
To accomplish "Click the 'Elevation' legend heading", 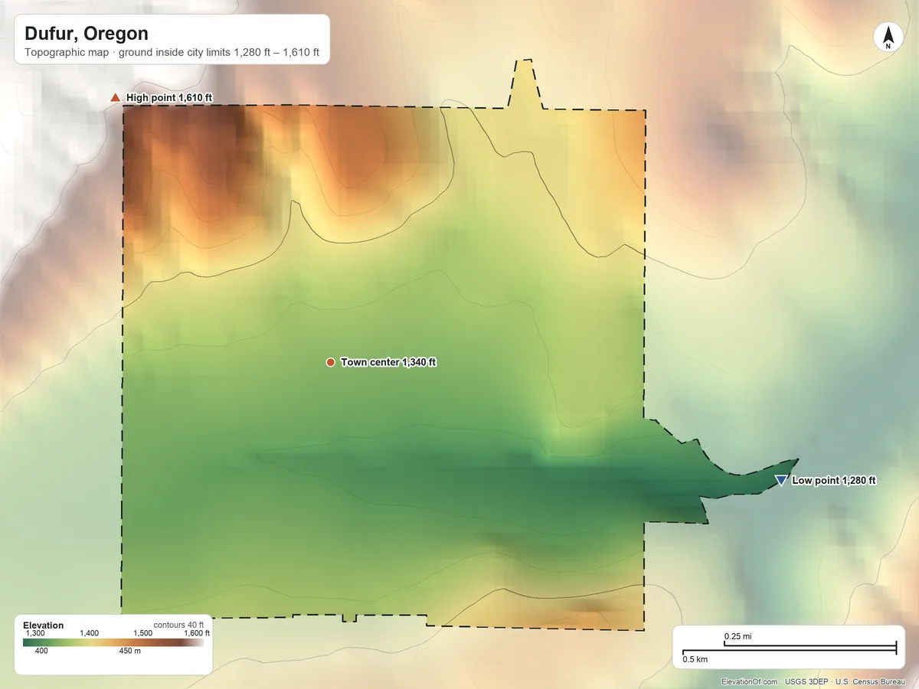I will tap(44, 625).
